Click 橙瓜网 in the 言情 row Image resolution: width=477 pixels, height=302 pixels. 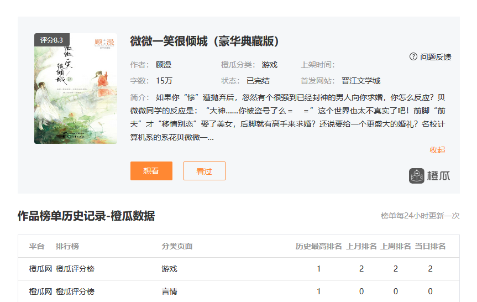pos(40,291)
